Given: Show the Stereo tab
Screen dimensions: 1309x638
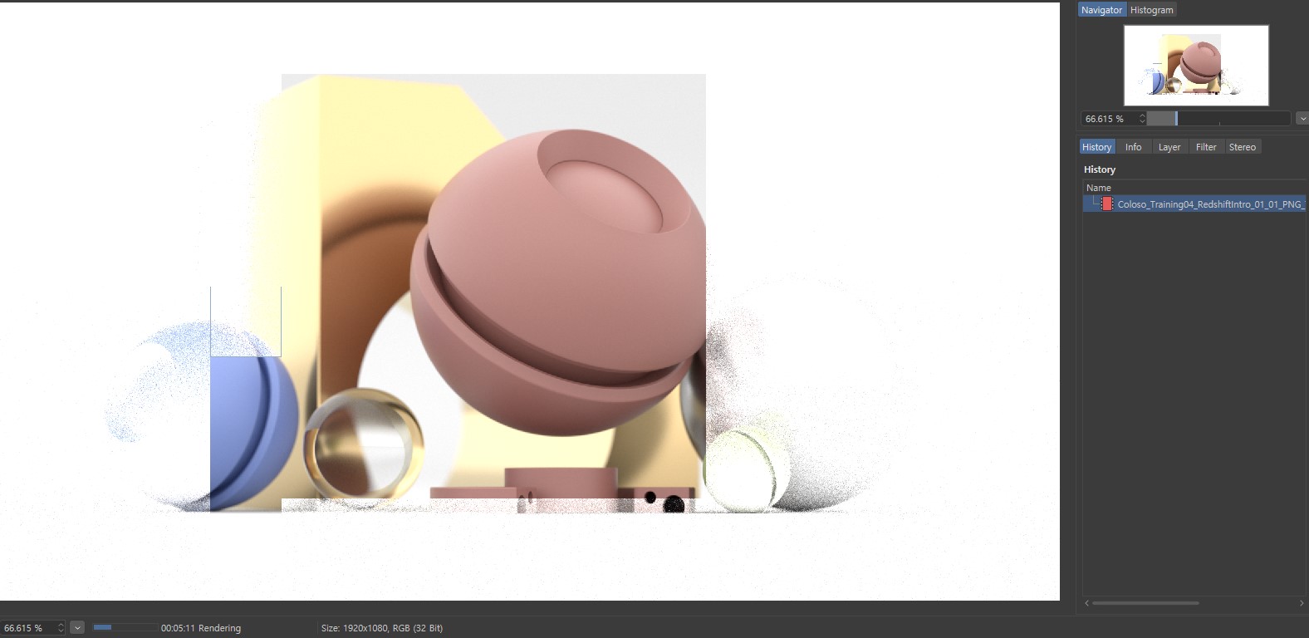Looking at the screenshot, I should [x=1242, y=147].
